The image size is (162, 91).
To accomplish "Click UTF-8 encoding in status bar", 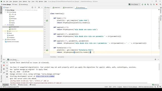I will coord(114,87).
